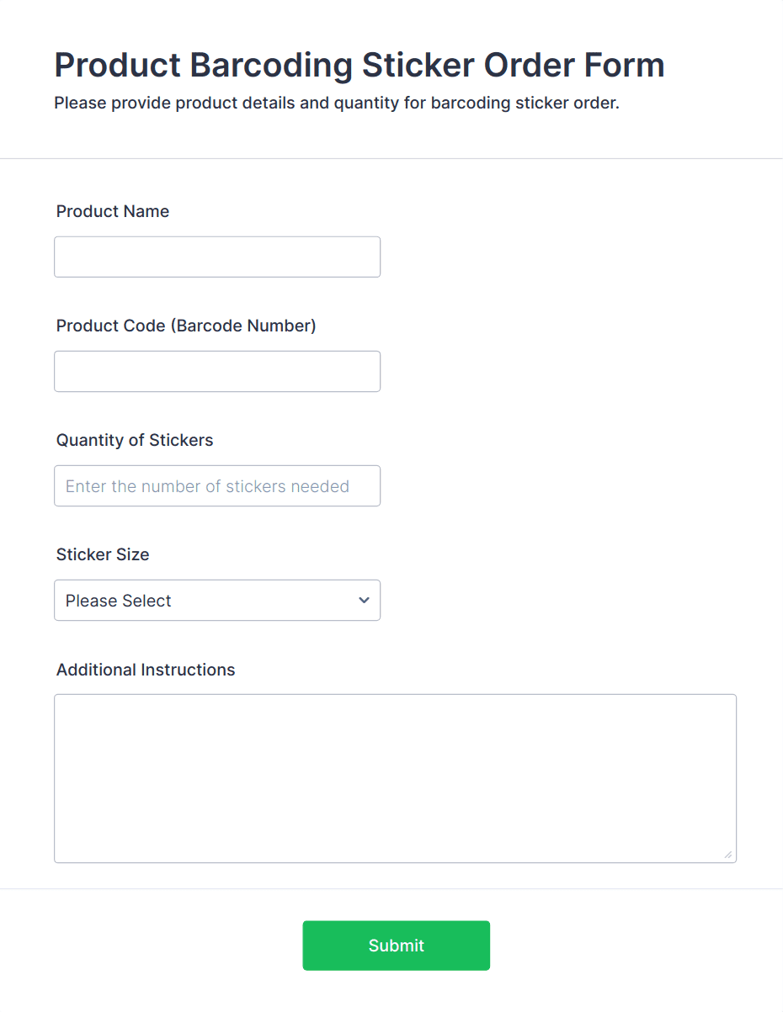Expand the Please Select combo box
783x1012 pixels.
pos(216,600)
